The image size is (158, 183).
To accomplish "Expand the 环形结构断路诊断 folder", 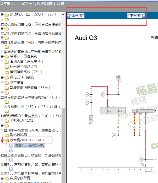I will pos(2,67).
